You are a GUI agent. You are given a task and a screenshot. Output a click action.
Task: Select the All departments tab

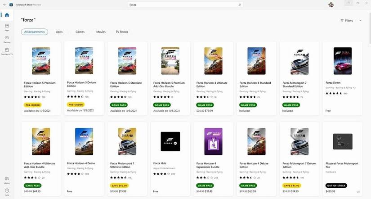tap(35, 32)
